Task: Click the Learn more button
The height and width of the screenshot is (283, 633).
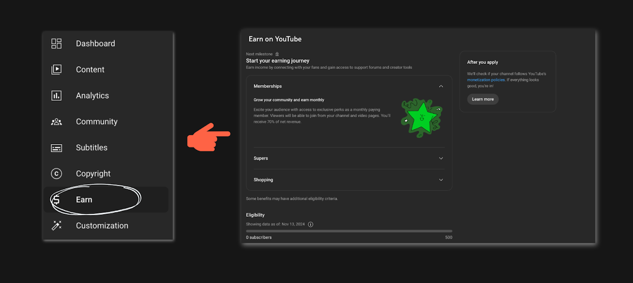Action: [x=483, y=99]
